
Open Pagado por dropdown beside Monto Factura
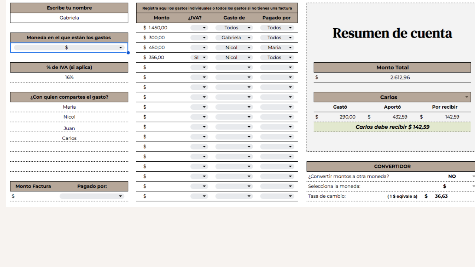point(92,196)
